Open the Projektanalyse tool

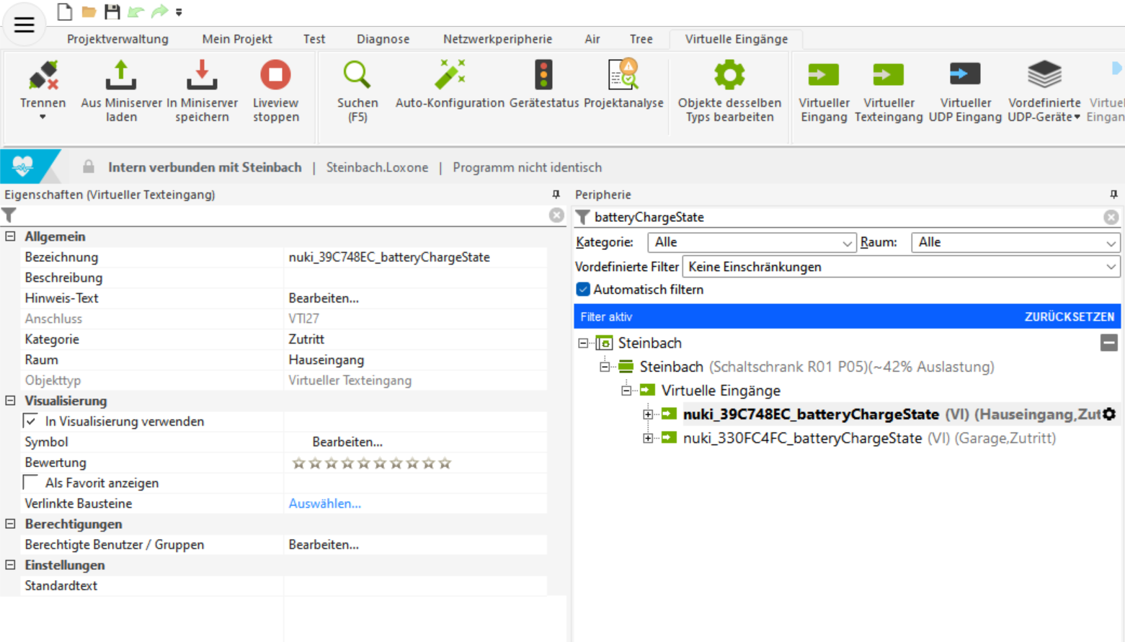click(623, 75)
